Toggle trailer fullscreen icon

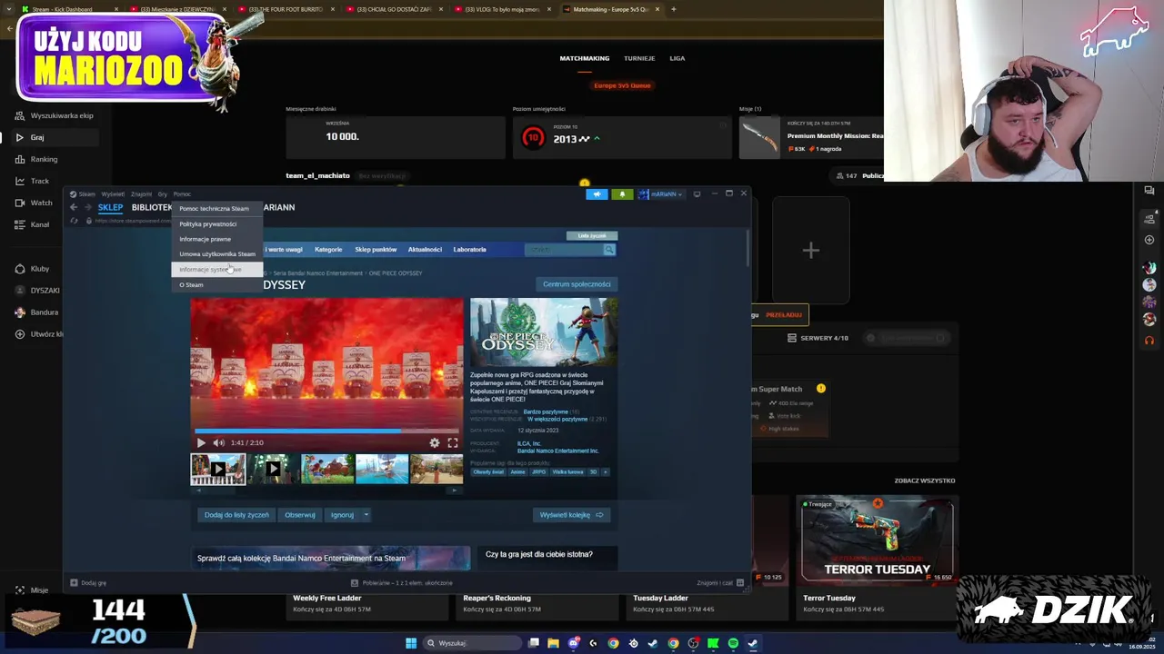453,443
